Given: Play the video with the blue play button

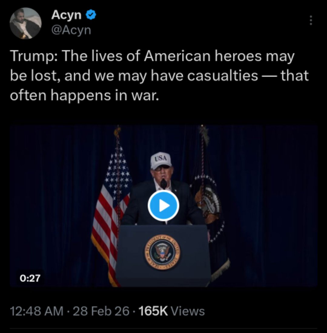Looking at the screenshot, I should tap(163, 205).
